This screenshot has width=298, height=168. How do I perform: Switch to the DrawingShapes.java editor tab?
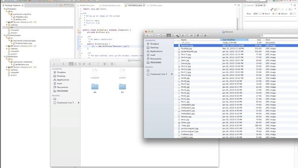tap(111, 5)
